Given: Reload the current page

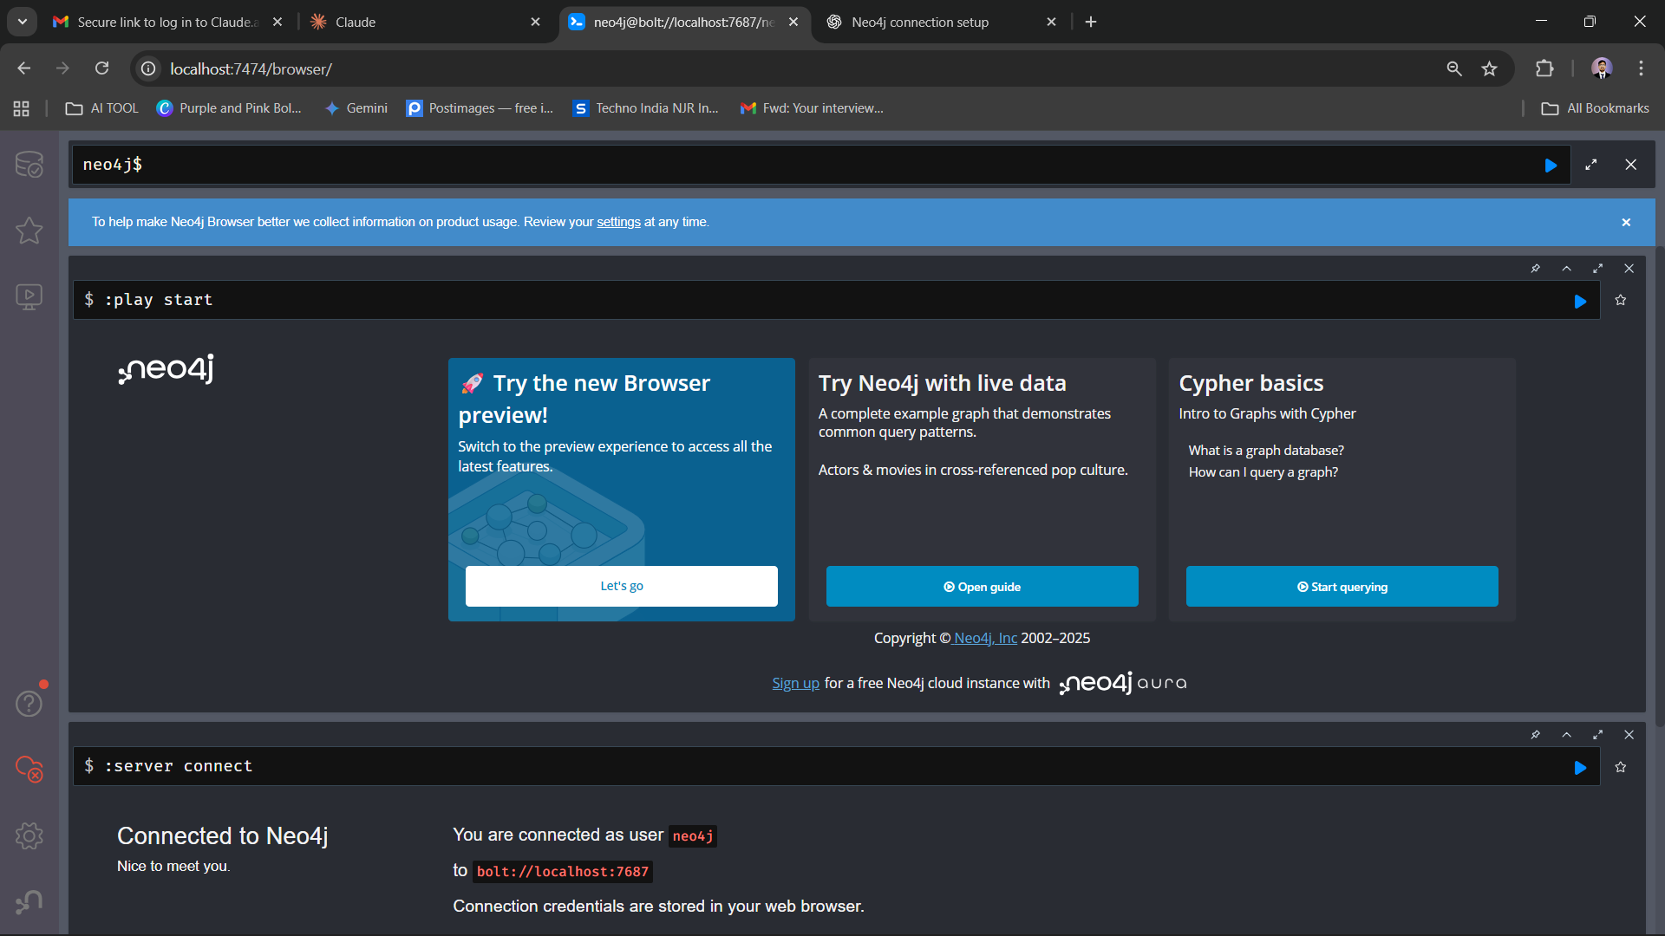Looking at the screenshot, I should click(x=102, y=68).
